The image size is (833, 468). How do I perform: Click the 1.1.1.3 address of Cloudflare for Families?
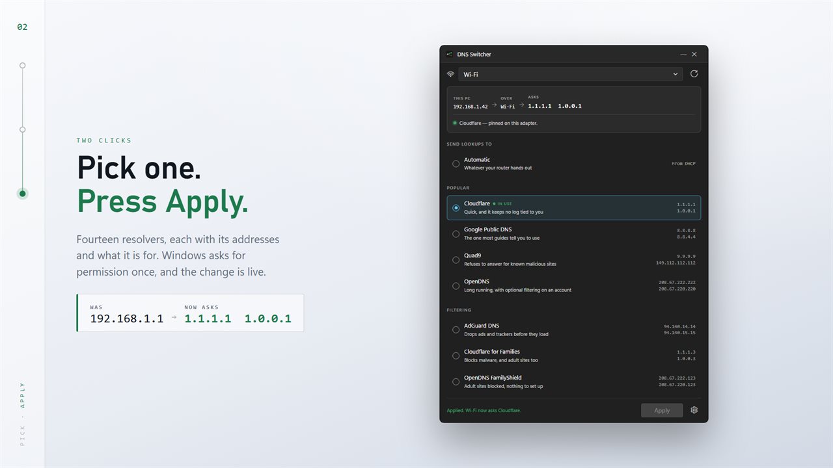[686, 352]
